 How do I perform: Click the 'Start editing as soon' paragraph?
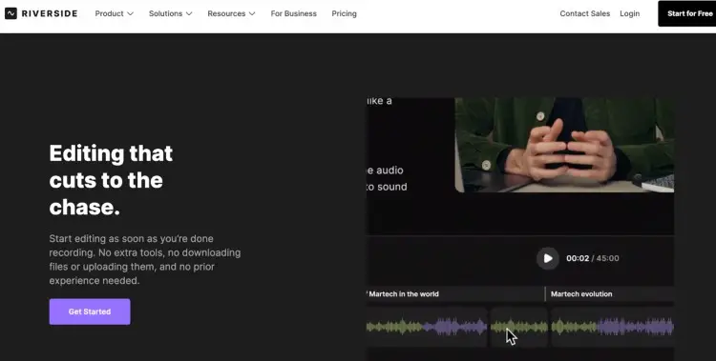point(145,260)
